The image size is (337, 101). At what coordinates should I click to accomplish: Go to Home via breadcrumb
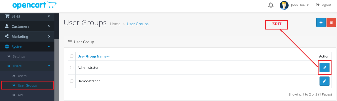(x=115, y=24)
